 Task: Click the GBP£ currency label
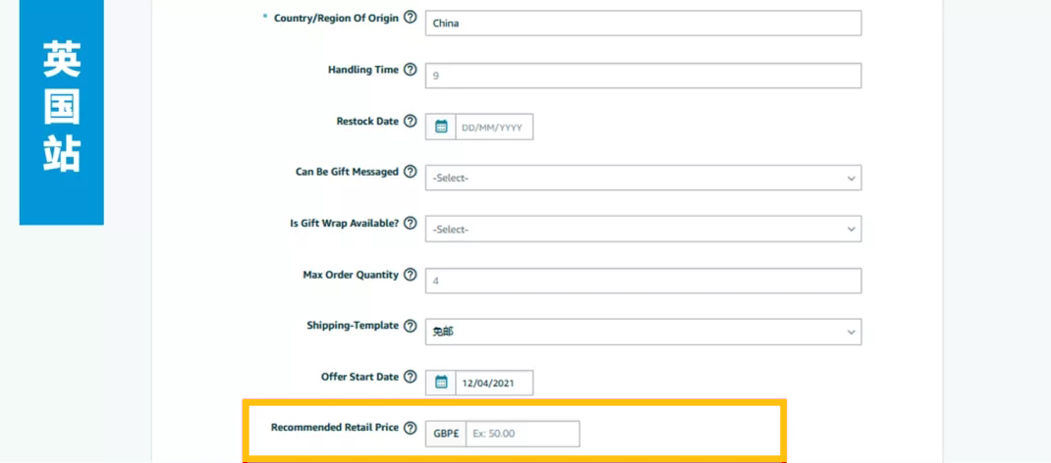(x=446, y=434)
